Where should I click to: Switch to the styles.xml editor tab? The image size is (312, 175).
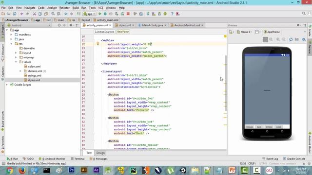point(125,25)
